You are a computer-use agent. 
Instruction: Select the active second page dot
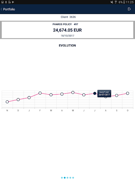[65, 178]
